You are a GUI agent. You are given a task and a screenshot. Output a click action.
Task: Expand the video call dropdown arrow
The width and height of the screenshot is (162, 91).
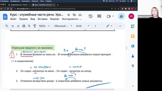click(x=113, y=16)
